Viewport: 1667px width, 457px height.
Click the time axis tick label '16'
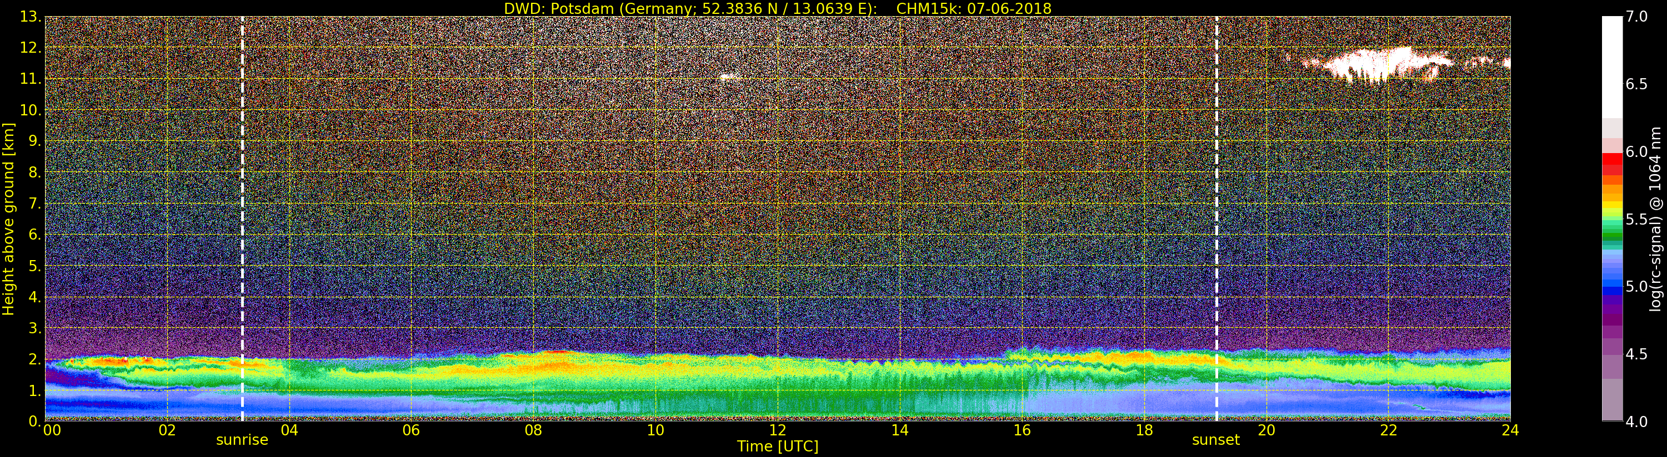[x=1022, y=430]
